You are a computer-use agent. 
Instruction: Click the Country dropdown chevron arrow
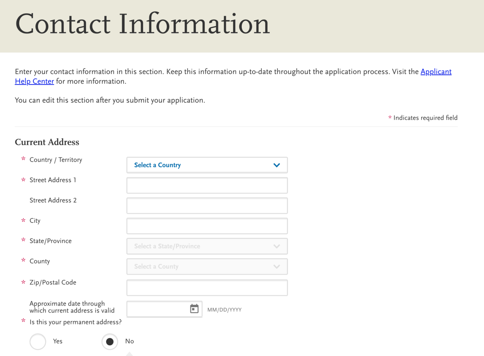click(276, 165)
